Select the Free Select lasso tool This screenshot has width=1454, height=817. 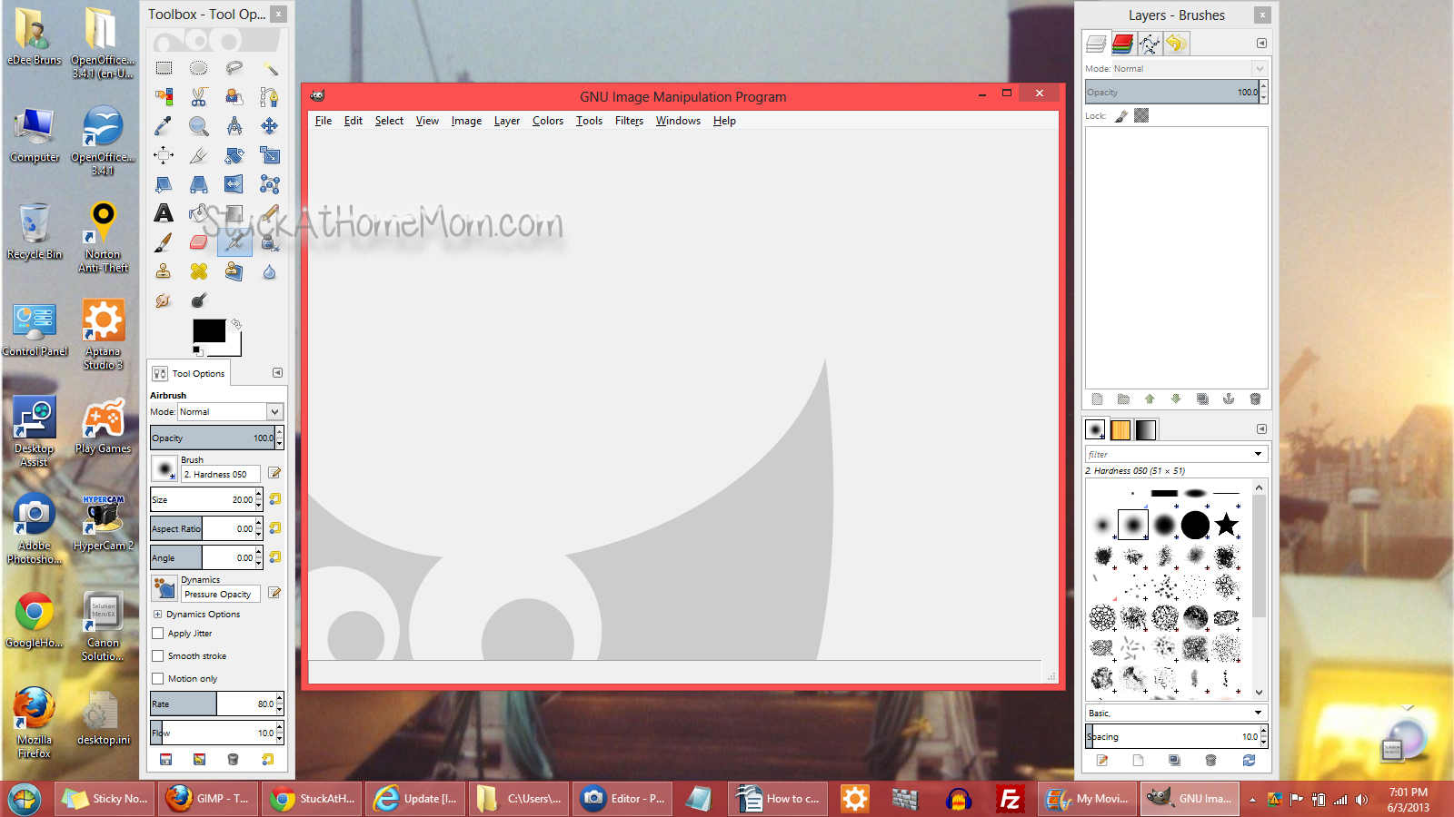point(234,68)
